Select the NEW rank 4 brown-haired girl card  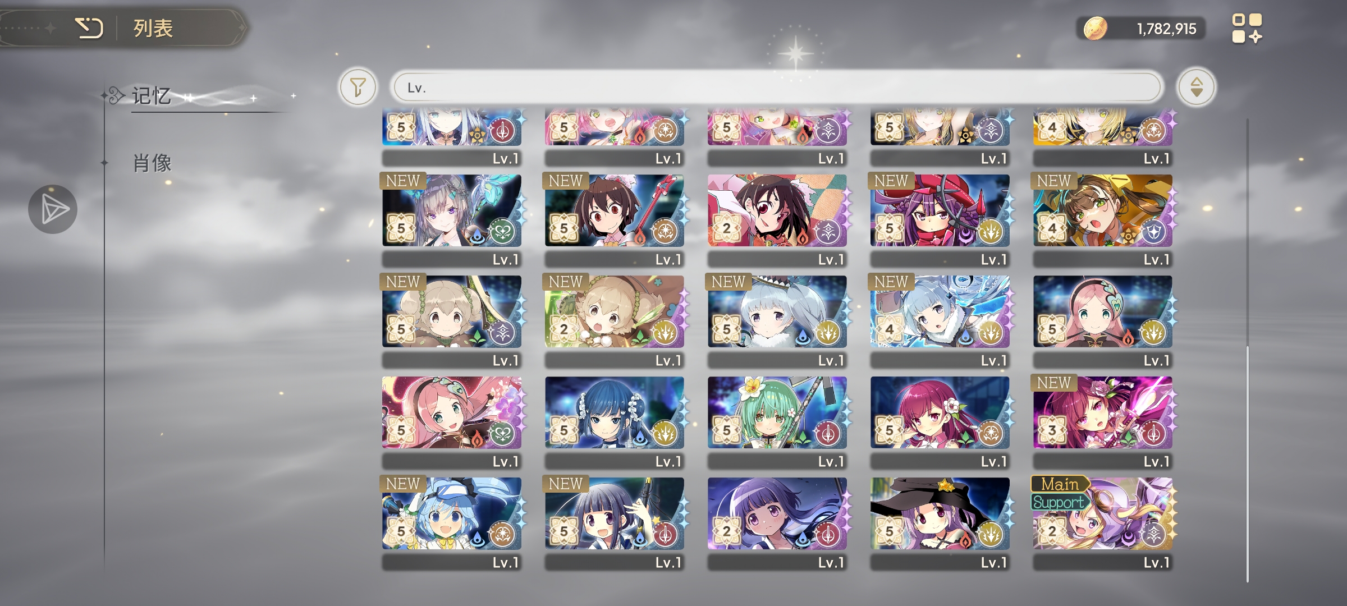tap(1103, 220)
